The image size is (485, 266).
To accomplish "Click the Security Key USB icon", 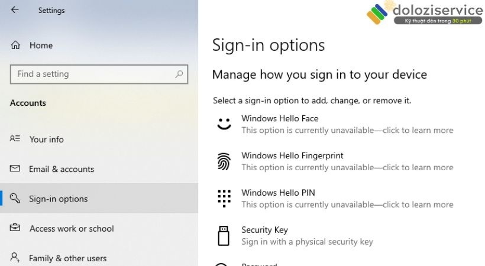I will coord(224,236).
